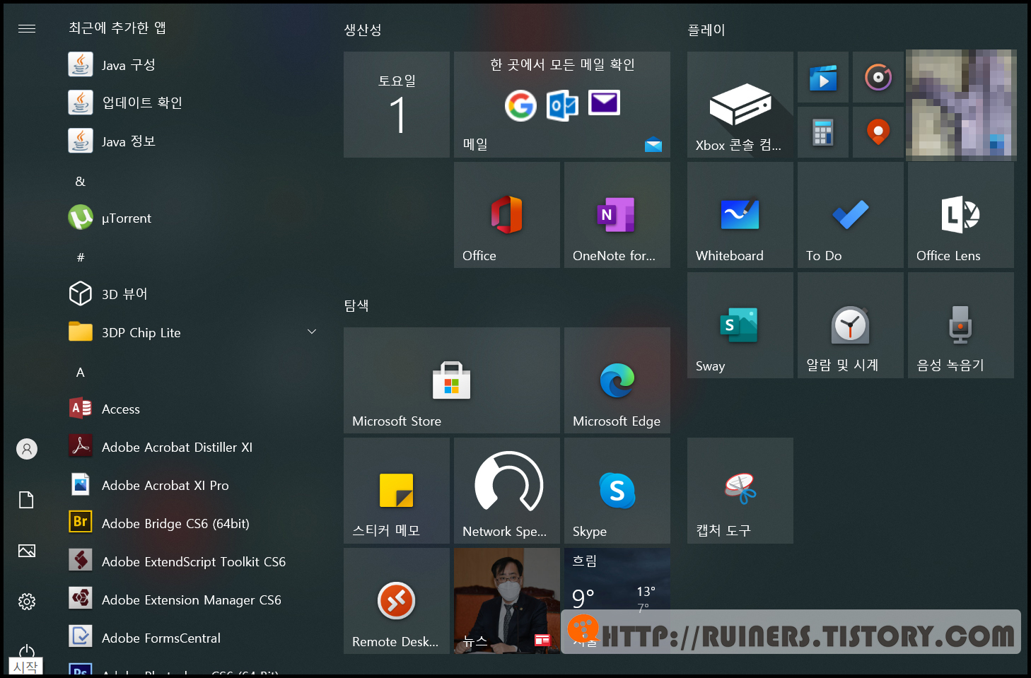Open the Sway tile

(740, 325)
